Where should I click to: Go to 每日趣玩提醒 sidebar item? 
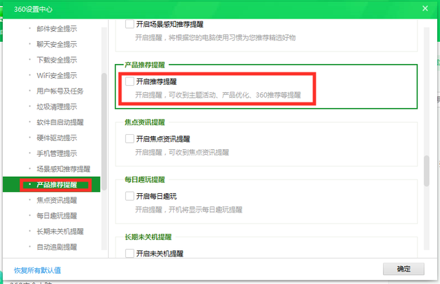pyautogui.click(x=56, y=216)
